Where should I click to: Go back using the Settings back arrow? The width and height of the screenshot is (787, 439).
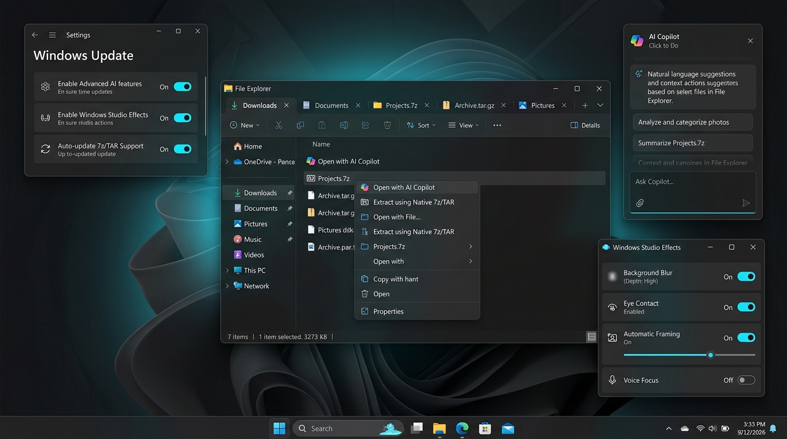(35, 35)
